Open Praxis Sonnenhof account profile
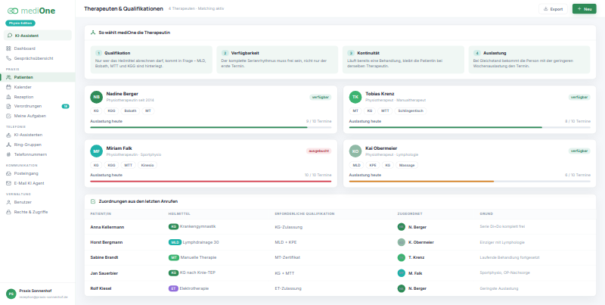605x305 pixels. (x=37, y=294)
